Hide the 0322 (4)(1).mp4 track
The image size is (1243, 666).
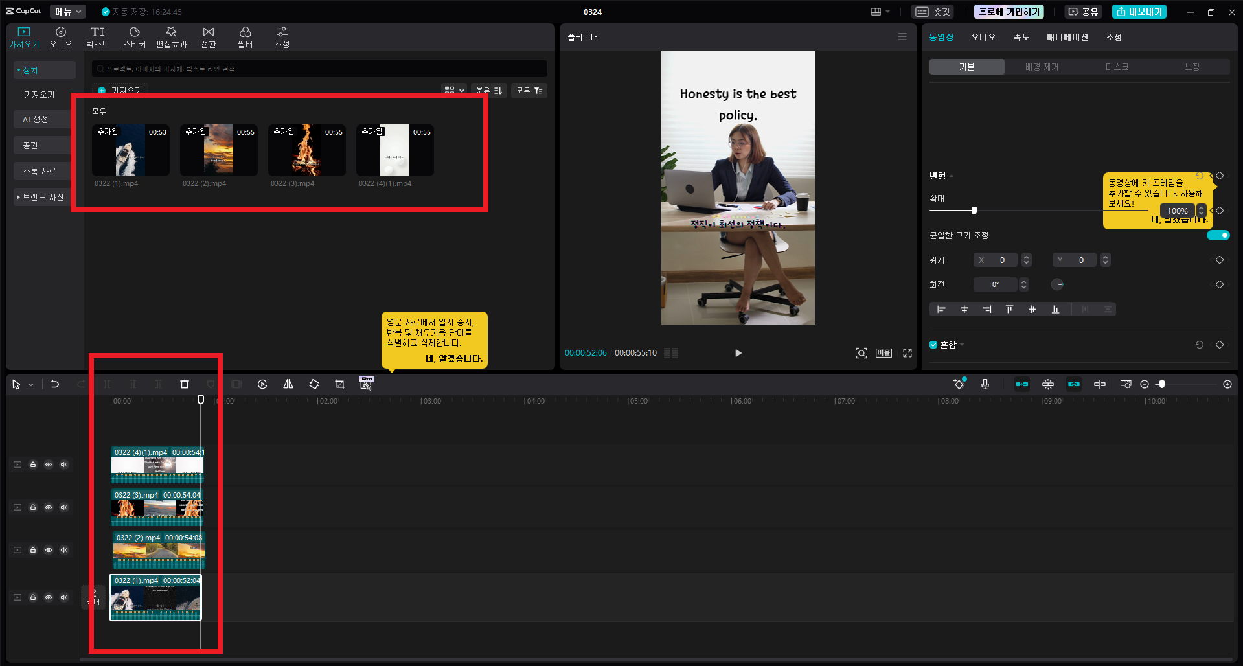click(49, 465)
